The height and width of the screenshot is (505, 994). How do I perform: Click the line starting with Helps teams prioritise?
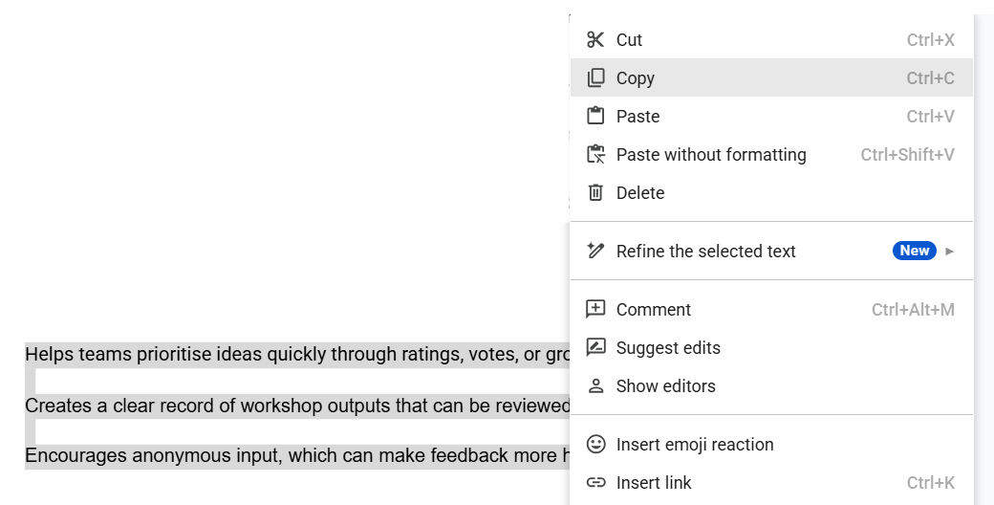click(297, 354)
